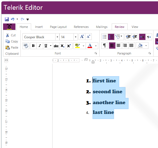This screenshot has height=148, width=158.
Task: Switch to the Insert tab
Action: (x=39, y=27)
